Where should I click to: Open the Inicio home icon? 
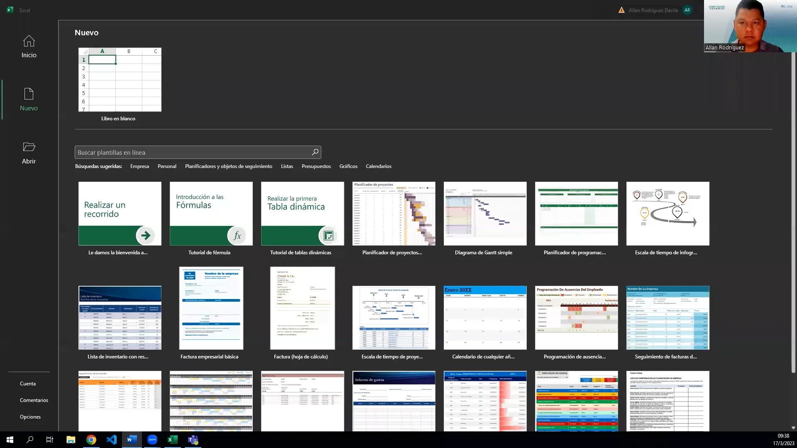[28, 46]
